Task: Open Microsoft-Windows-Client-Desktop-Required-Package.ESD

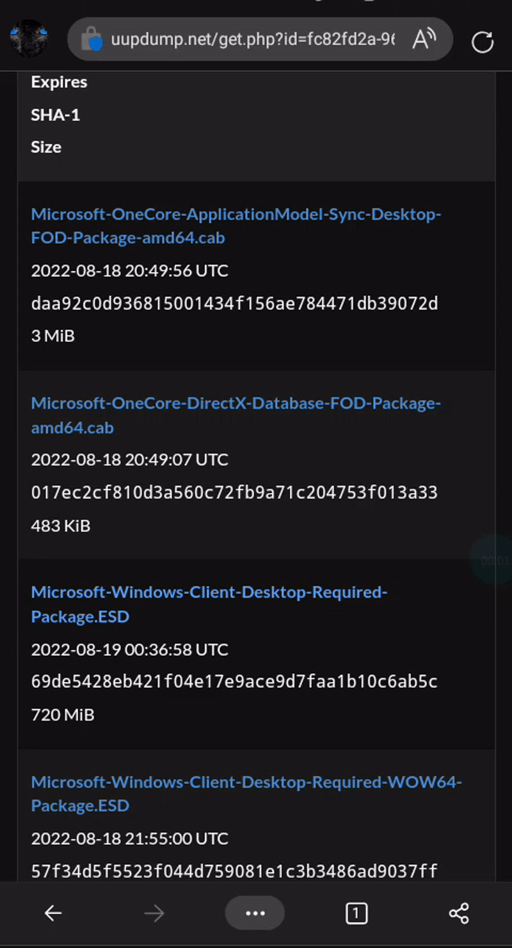Action: click(209, 604)
